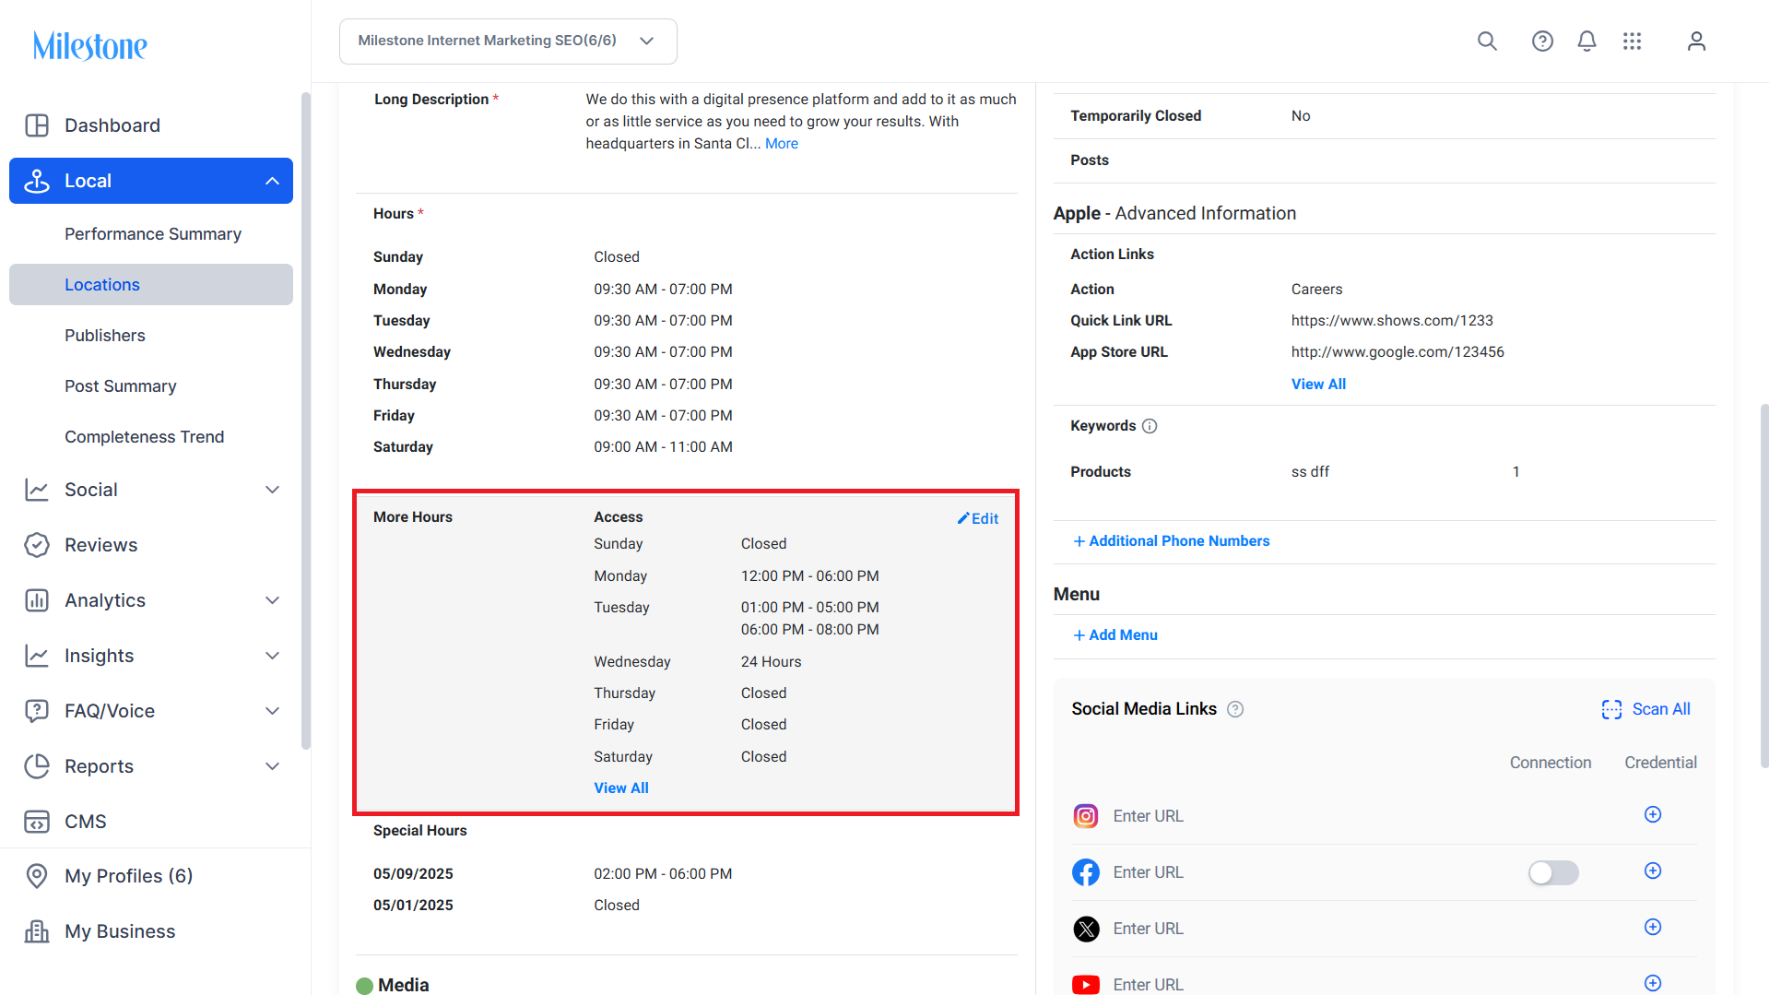Viewport: 1769px width, 995px height.
Task: Open the apps grid icon
Action: point(1632,41)
